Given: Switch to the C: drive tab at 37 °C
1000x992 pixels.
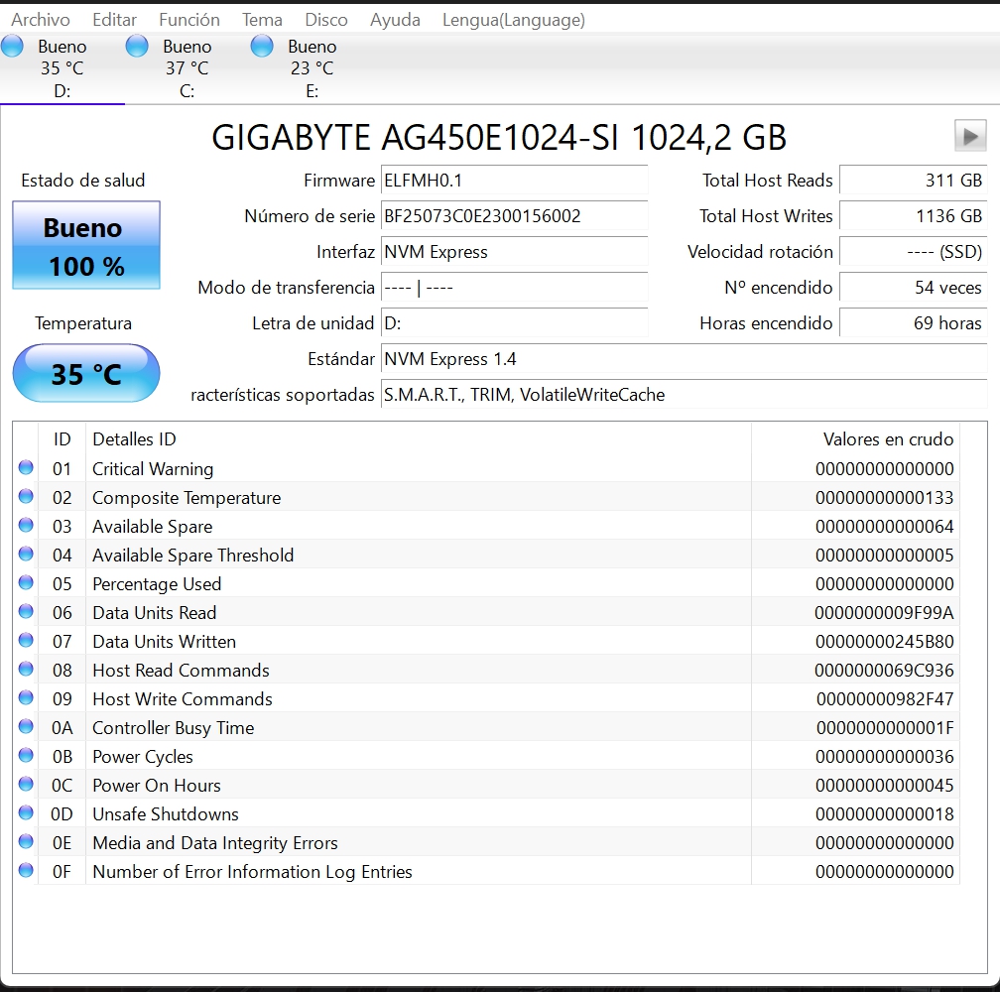Looking at the screenshot, I should (x=187, y=68).
